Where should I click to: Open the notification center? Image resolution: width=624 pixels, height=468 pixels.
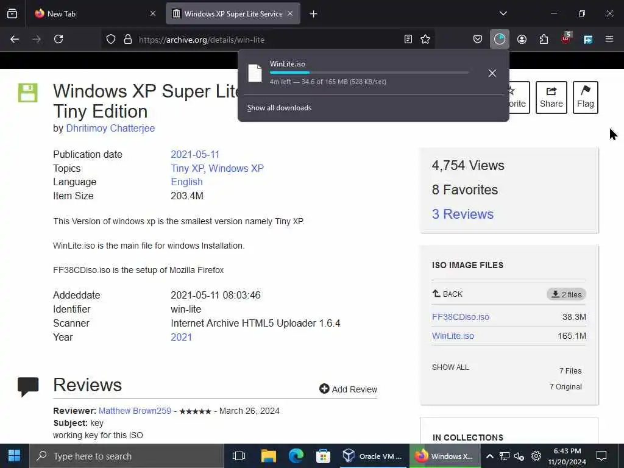tap(601, 456)
